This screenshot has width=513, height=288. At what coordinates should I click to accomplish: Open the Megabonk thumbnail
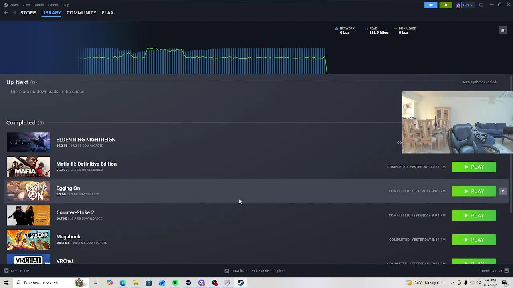[x=28, y=240]
